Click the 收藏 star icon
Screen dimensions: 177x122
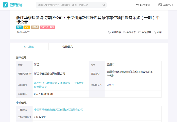155,32
